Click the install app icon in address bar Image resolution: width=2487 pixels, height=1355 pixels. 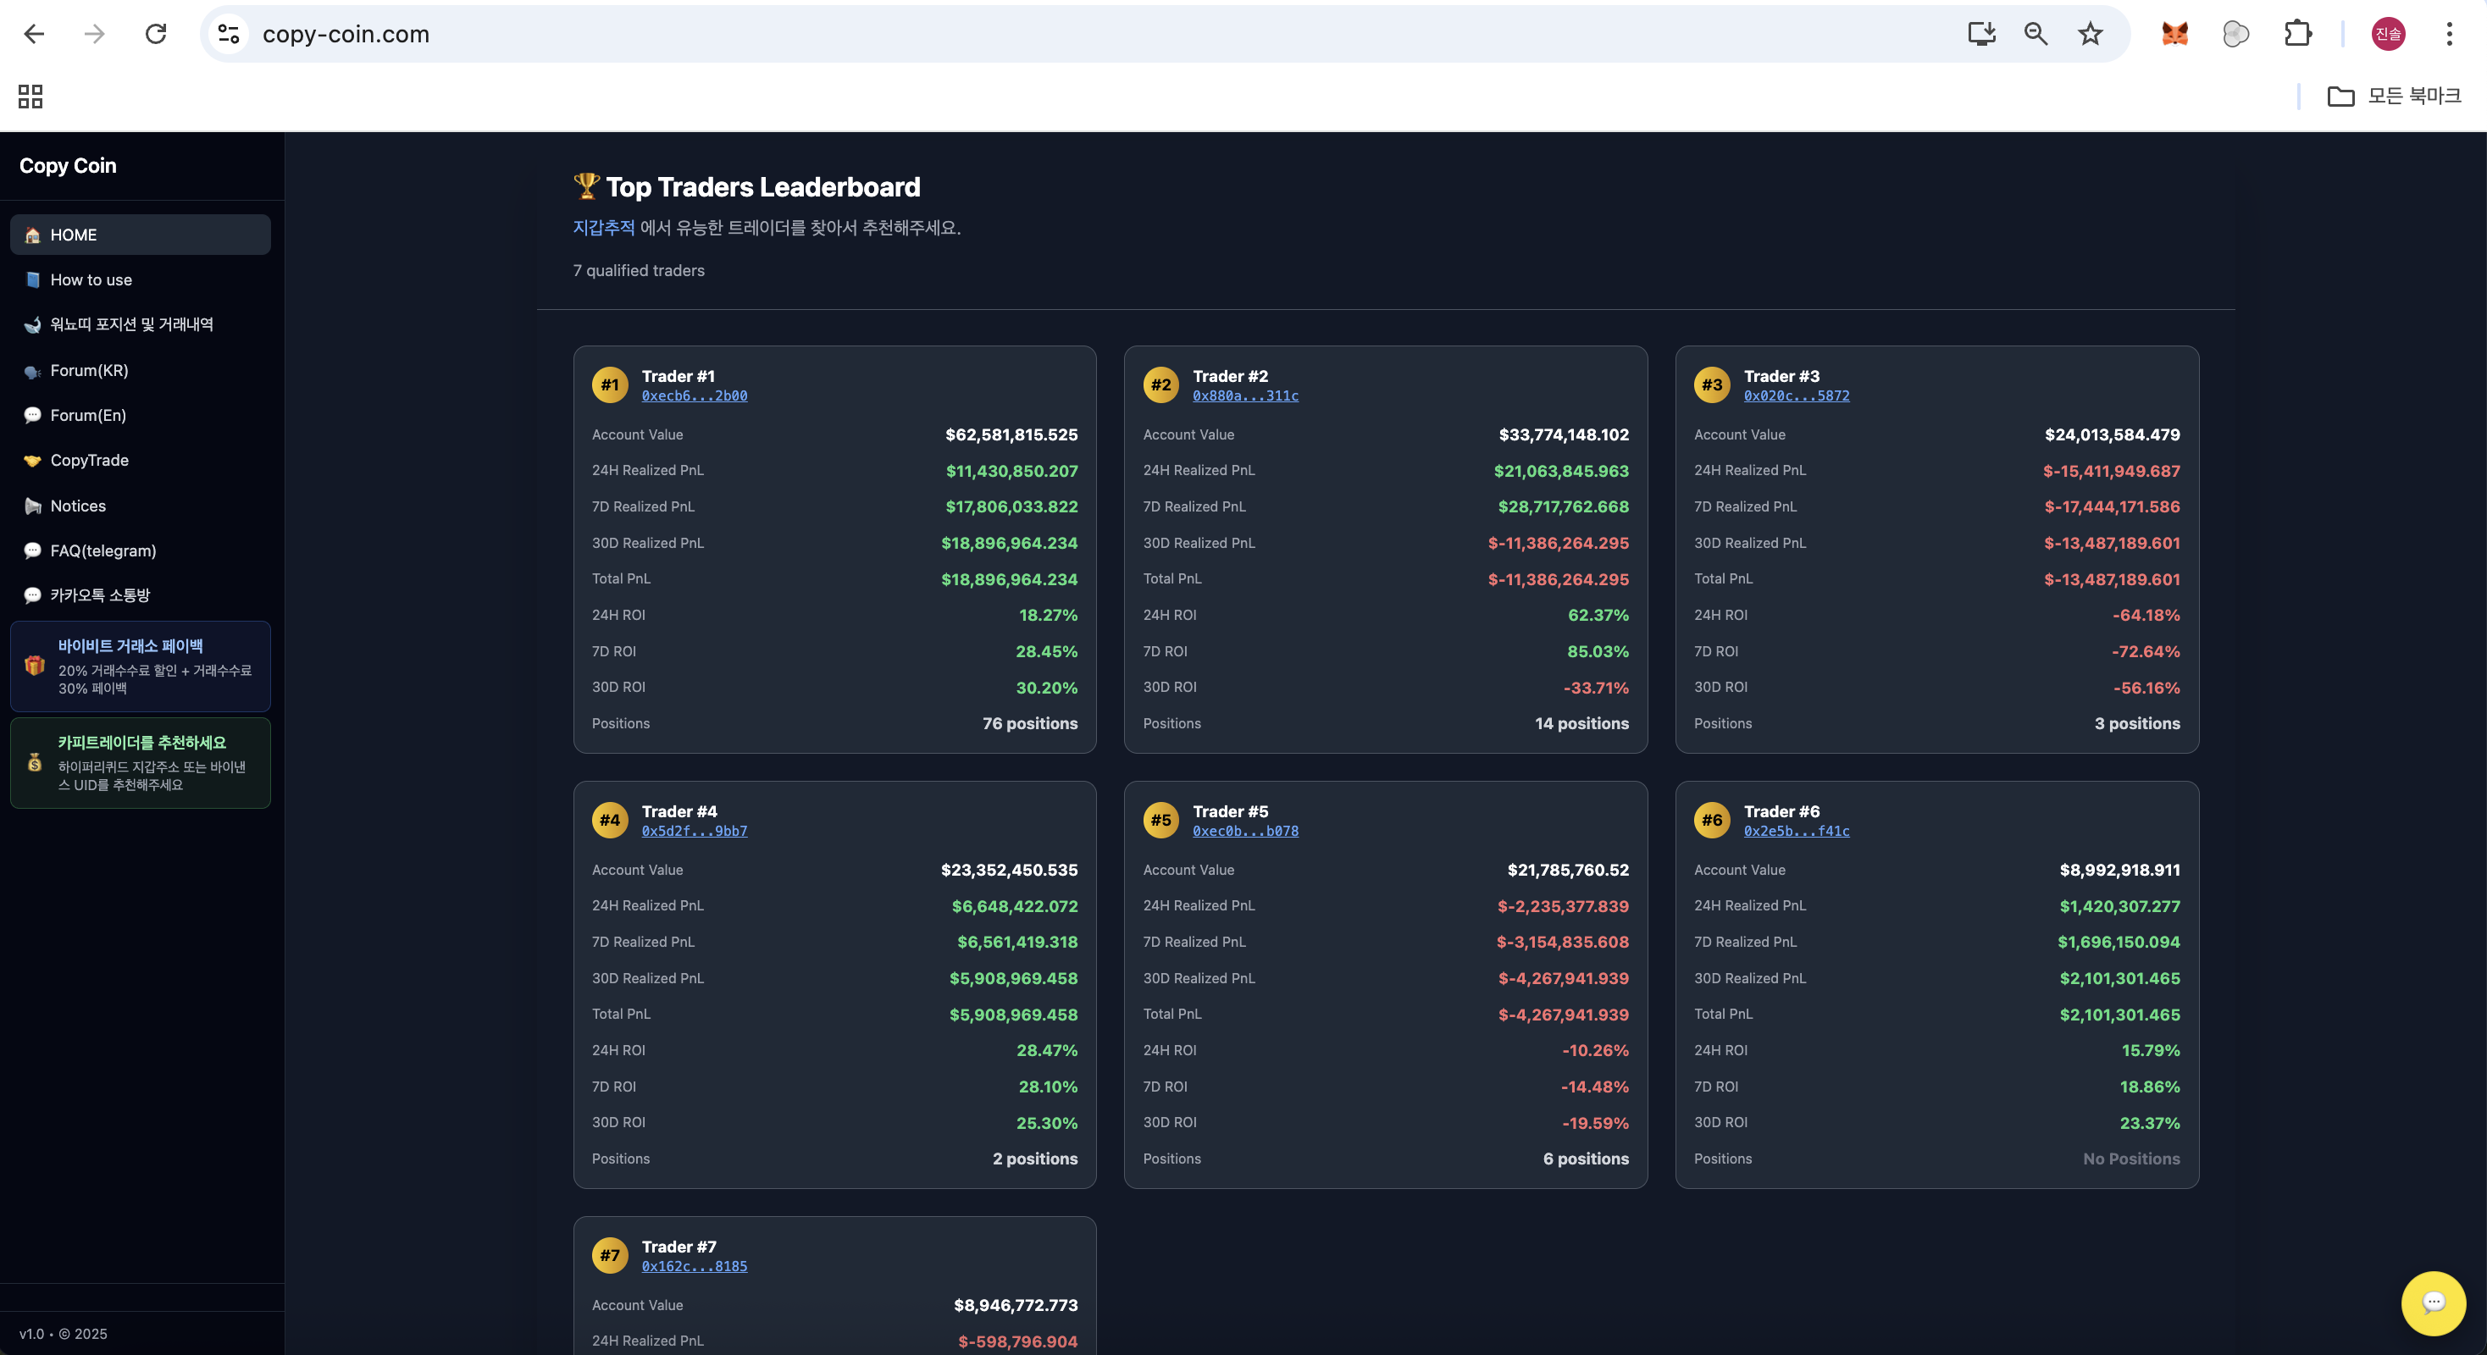[1981, 34]
